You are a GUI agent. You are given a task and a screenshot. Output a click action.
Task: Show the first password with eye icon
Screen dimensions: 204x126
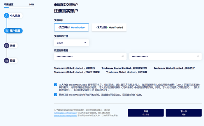point(123,56)
